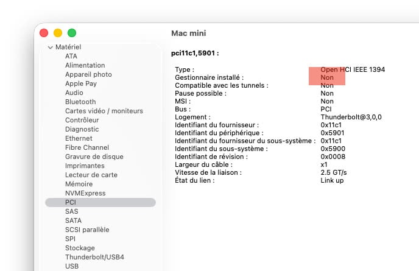Select the USB category
Image resolution: width=419 pixels, height=271 pixels.
click(72, 266)
